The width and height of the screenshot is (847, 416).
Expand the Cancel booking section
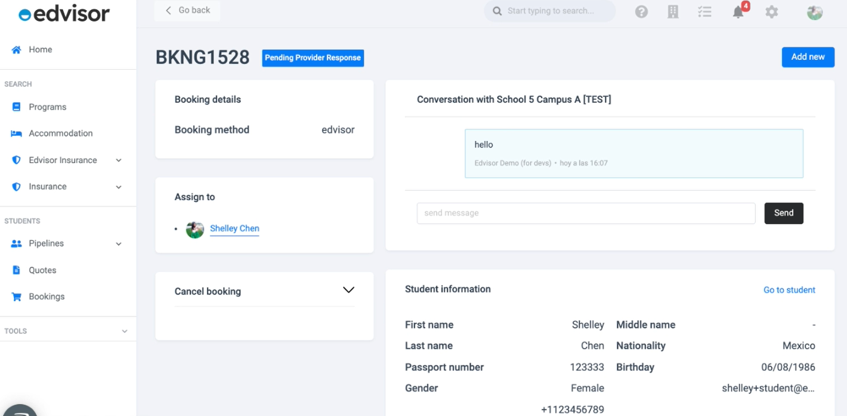(348, 290)
